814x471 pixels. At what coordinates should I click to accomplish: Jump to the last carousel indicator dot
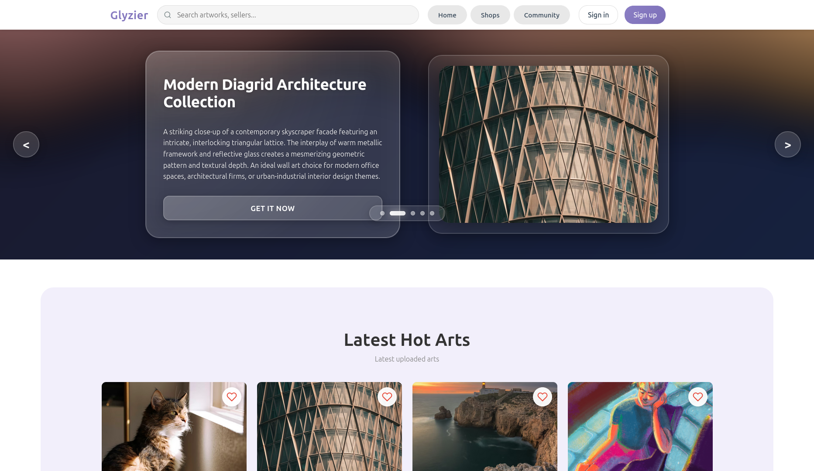pos(432,213)
